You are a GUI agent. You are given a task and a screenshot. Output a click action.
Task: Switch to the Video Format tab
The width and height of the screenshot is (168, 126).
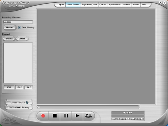[x=73, y=5]
